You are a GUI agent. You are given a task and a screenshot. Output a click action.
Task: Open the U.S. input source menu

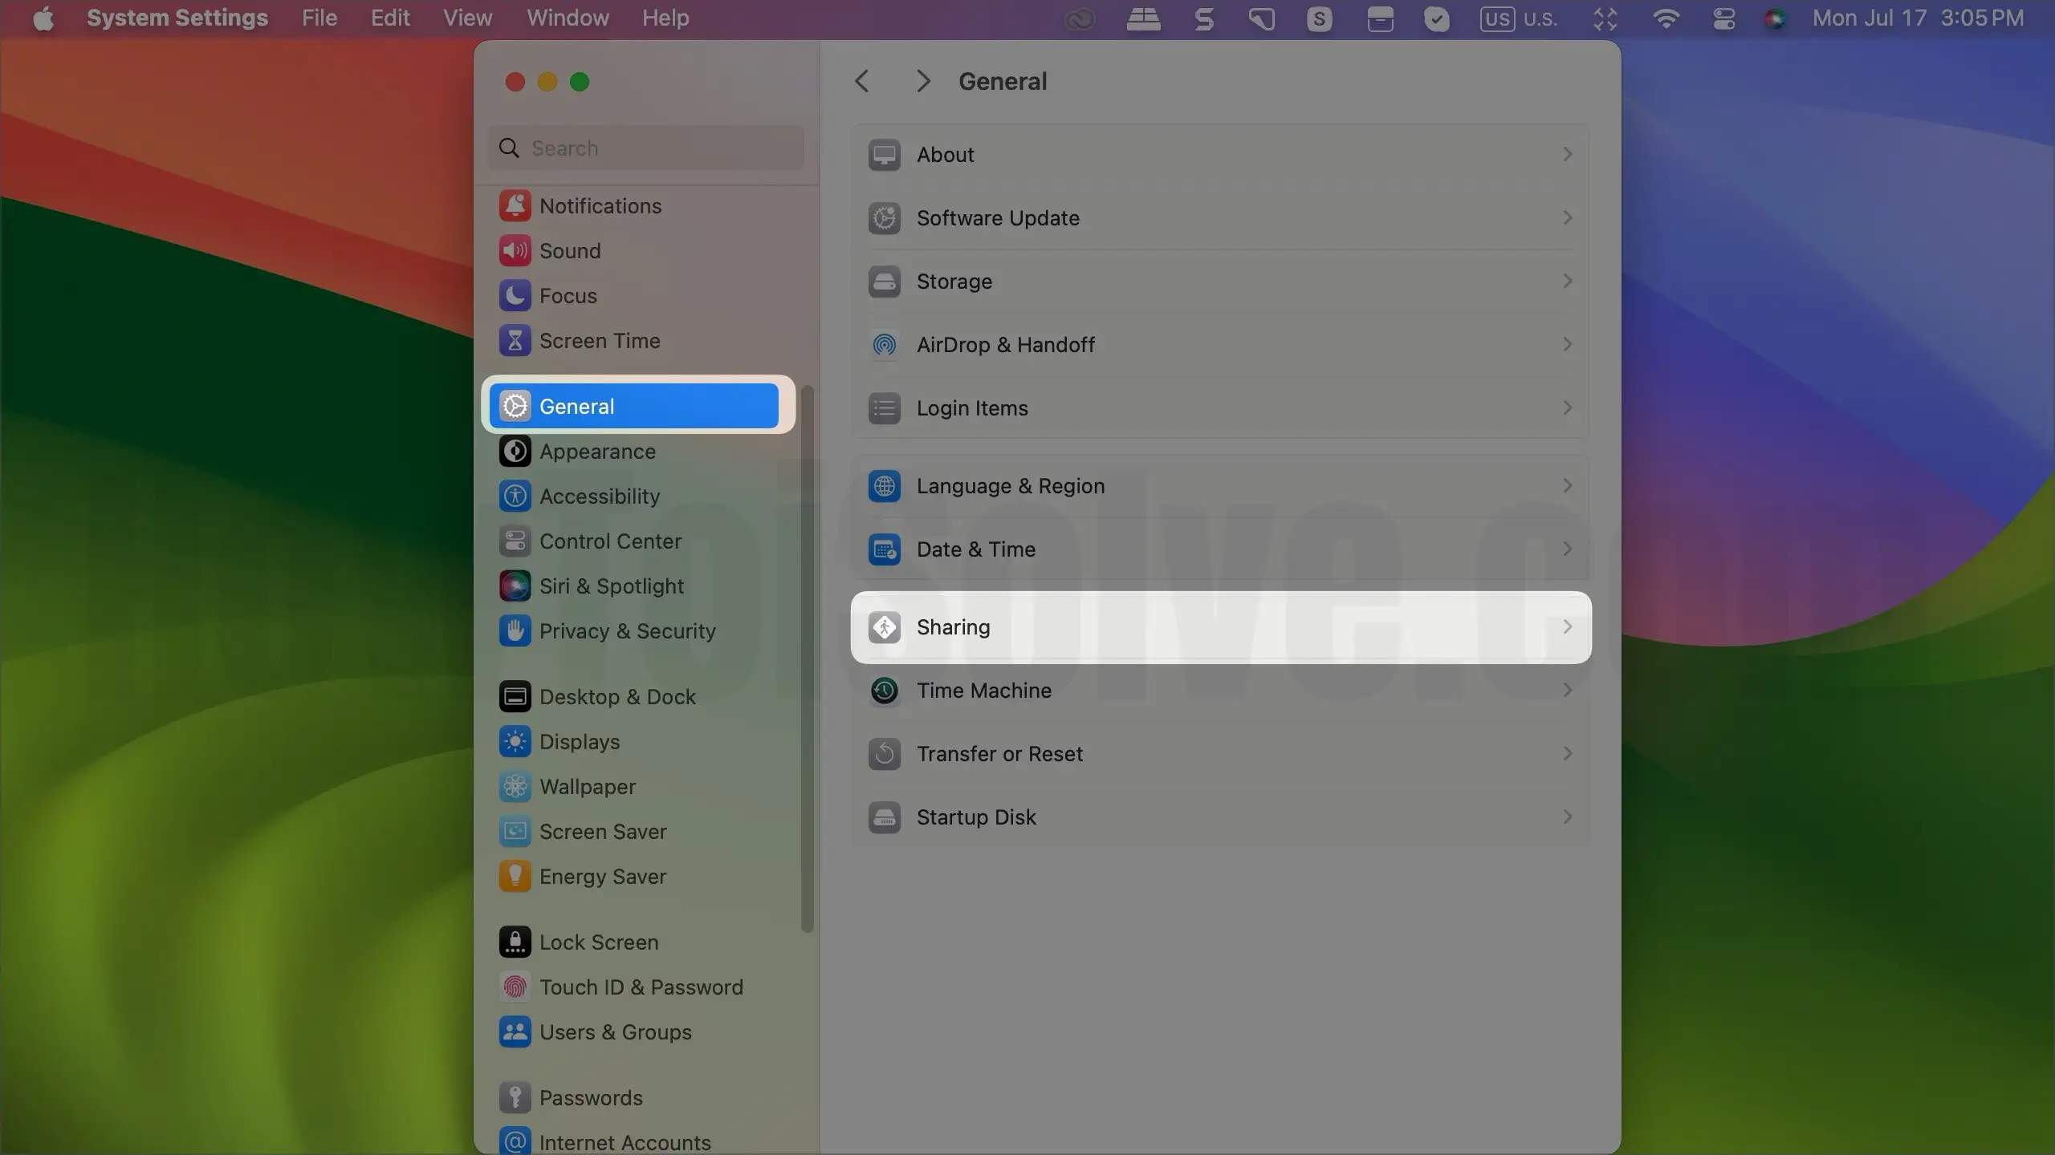click(x=1519, y=18)
